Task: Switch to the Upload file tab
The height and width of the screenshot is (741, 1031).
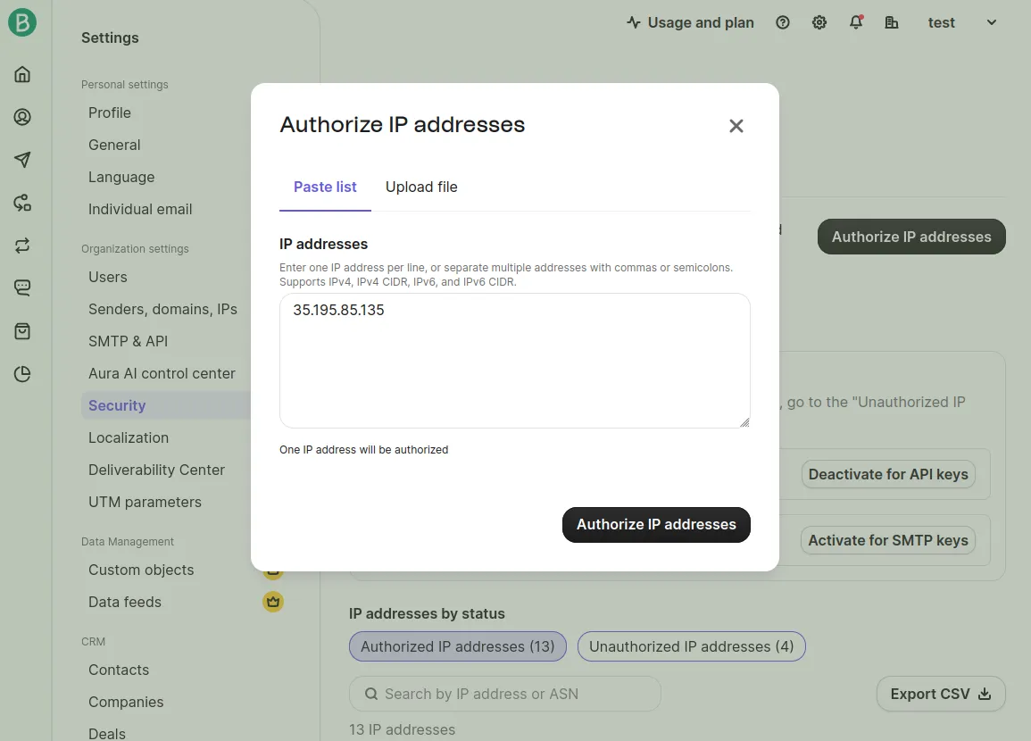Action: (x=421, y=187)
